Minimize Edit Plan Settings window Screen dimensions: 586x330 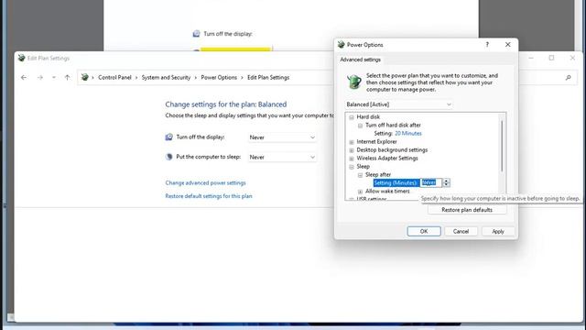point(531,58)
